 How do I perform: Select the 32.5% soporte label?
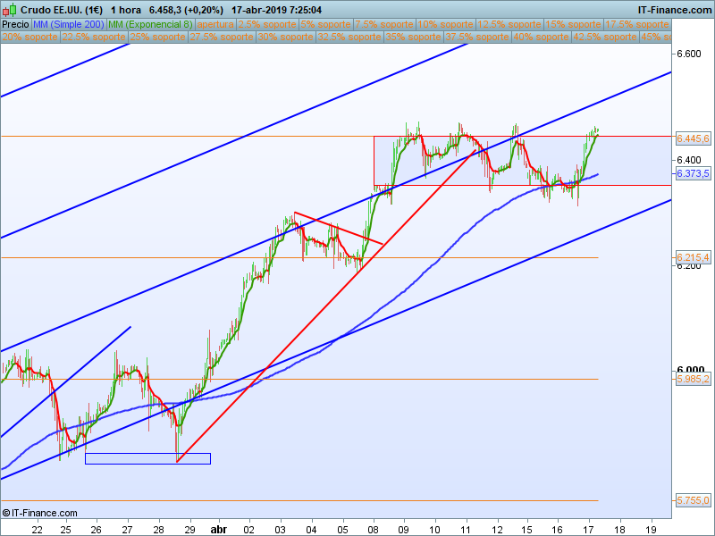point(349,37)
